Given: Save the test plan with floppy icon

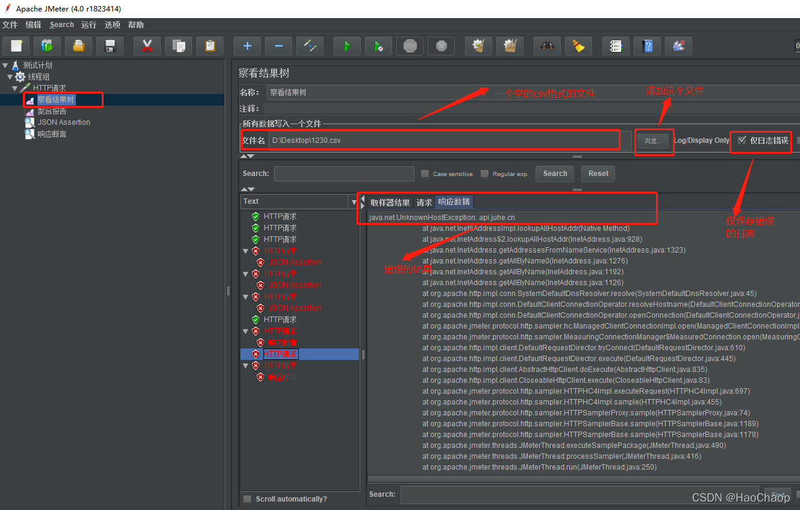Looking at the screenshot, I should click(110, 46).
